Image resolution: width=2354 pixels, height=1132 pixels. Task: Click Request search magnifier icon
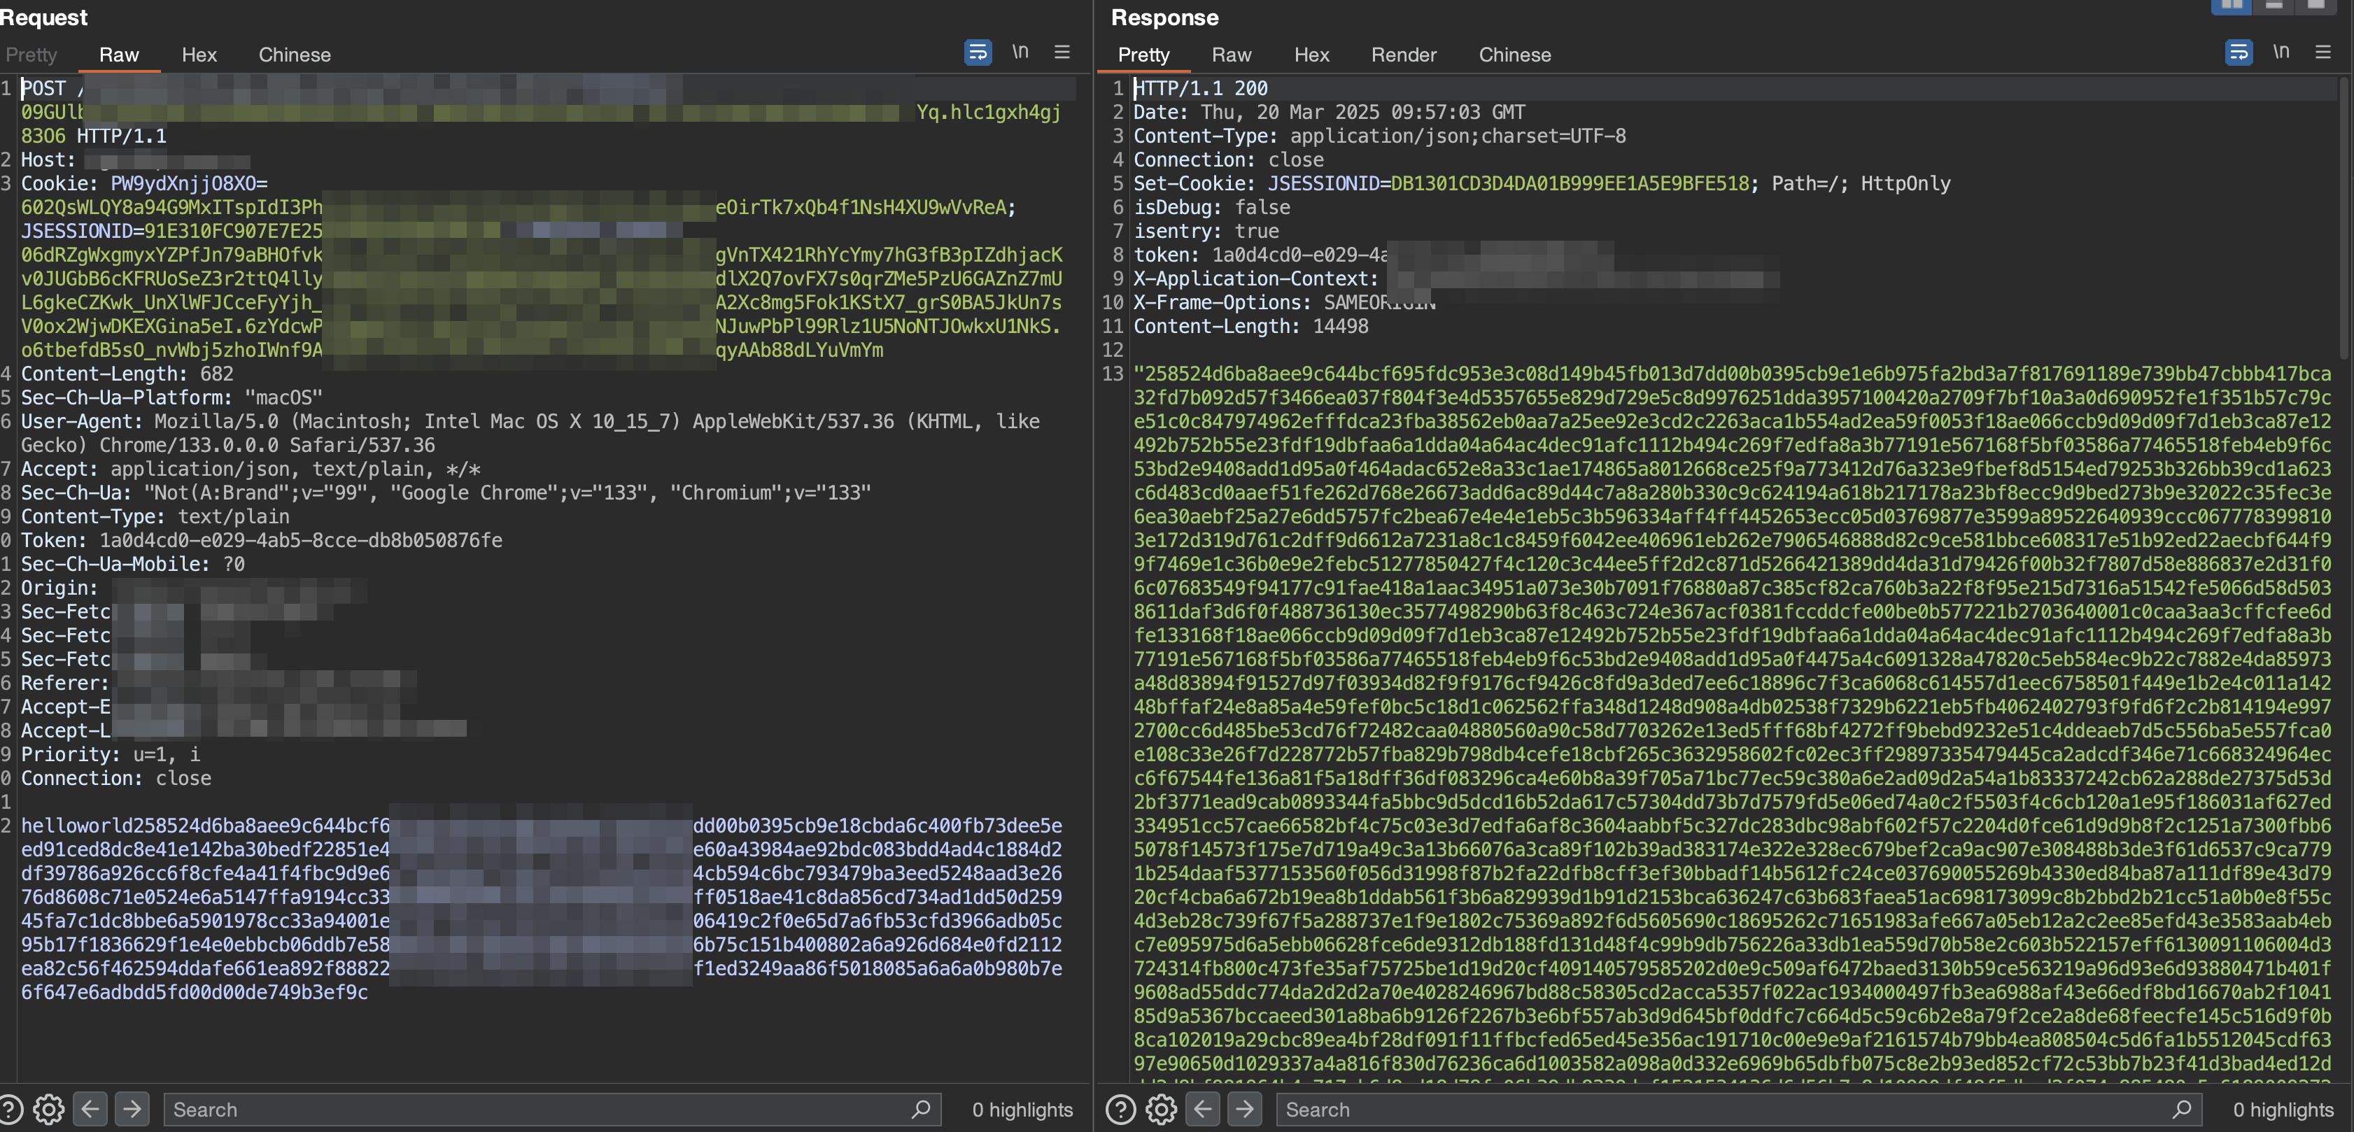tap(920, 1109)
